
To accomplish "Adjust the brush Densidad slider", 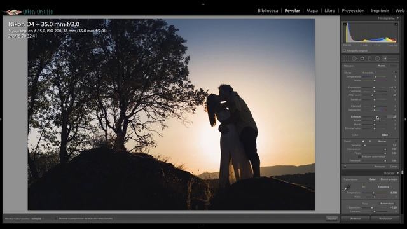I will coord(375,161).
